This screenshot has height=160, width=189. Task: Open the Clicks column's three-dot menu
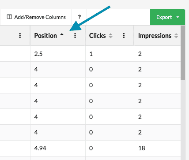pos(124,35)
